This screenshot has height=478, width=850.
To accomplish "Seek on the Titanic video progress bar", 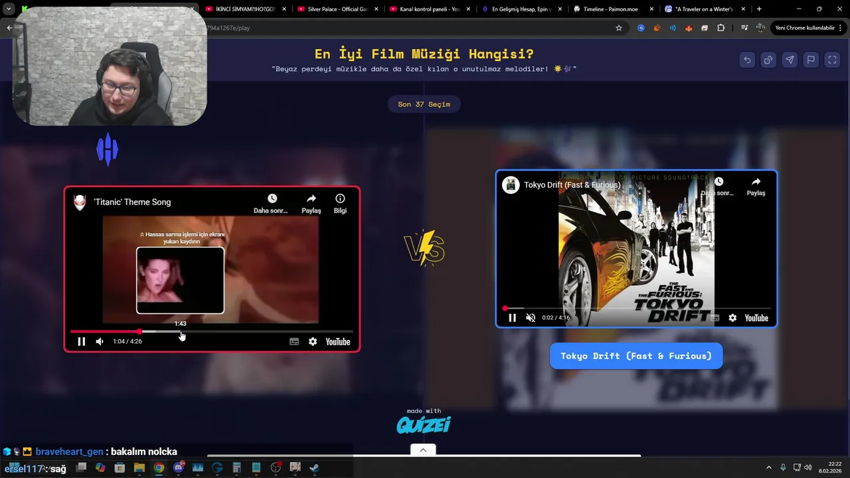I will (212, 331).
